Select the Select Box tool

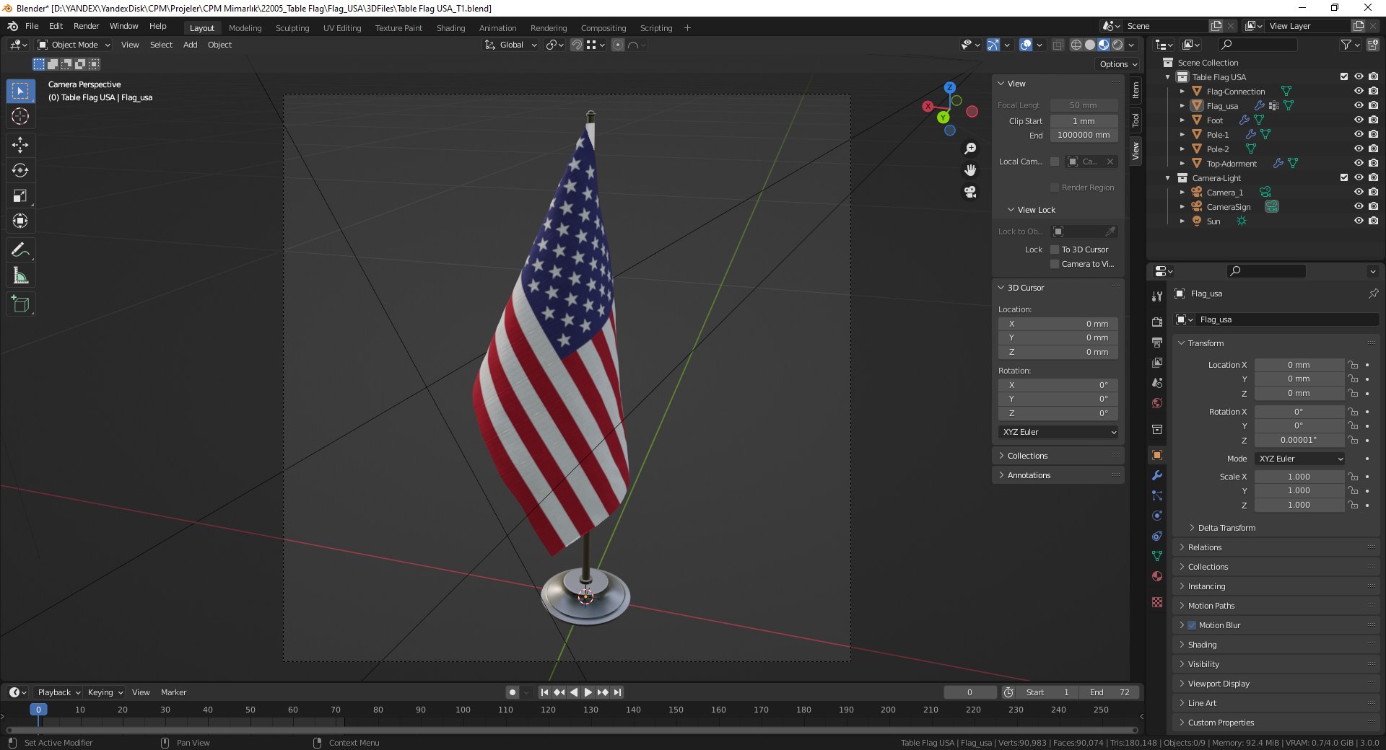[x=20, y=91]
